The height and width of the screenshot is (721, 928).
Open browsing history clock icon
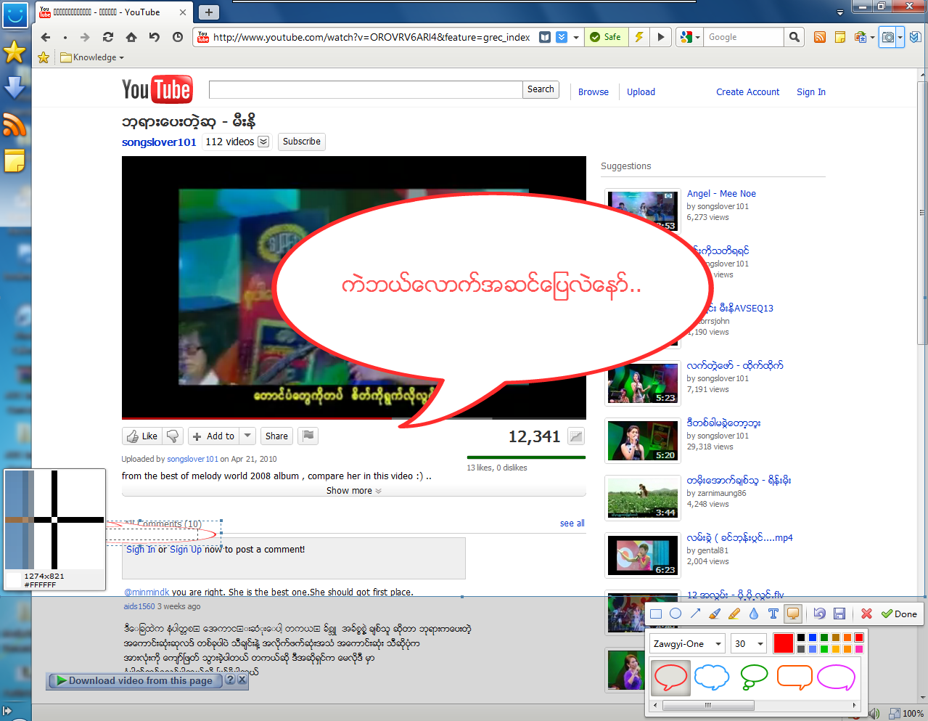[178, 37]
